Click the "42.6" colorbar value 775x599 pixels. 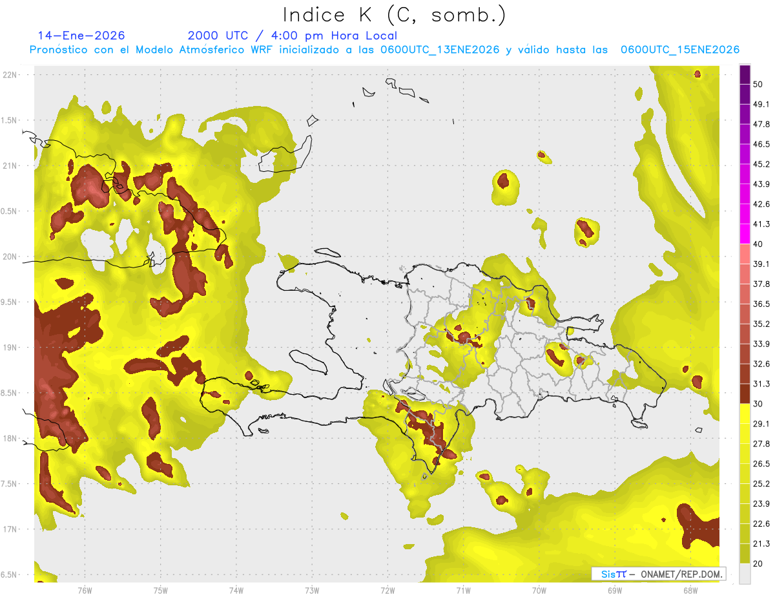(761, 204)
